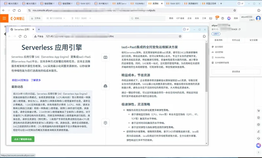Reload the Serverless 应用引擎 window page

tap(20, 36)
